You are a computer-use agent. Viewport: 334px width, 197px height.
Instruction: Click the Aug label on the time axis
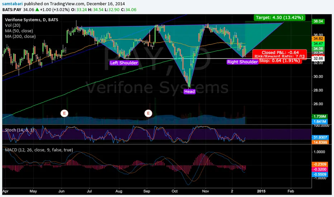(x=119, y=191)
